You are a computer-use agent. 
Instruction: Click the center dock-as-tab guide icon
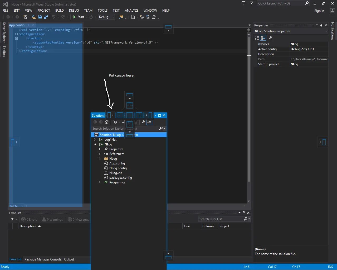130,115
